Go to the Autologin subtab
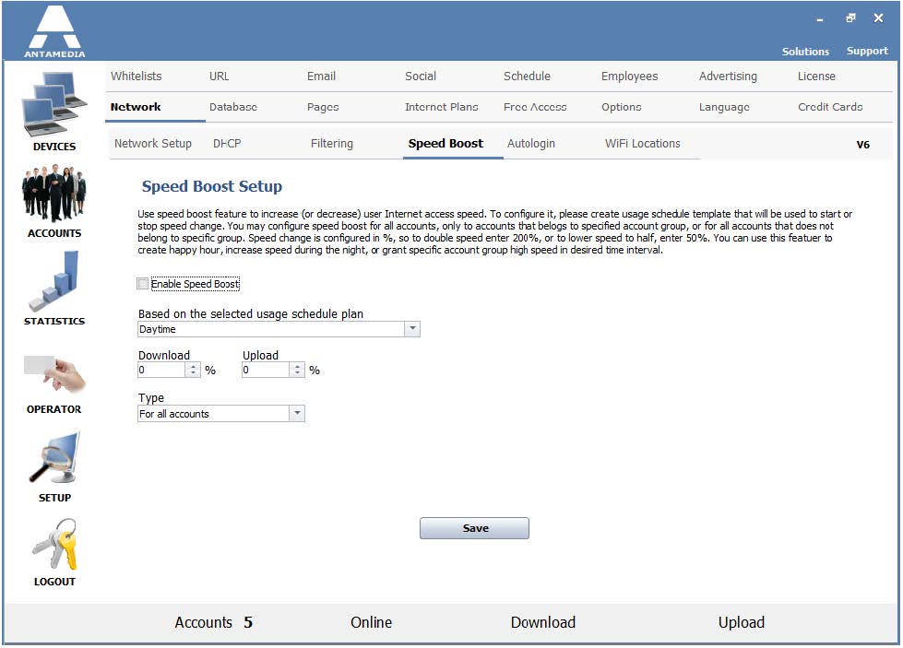The image size is (903, 648). [531, 143]
